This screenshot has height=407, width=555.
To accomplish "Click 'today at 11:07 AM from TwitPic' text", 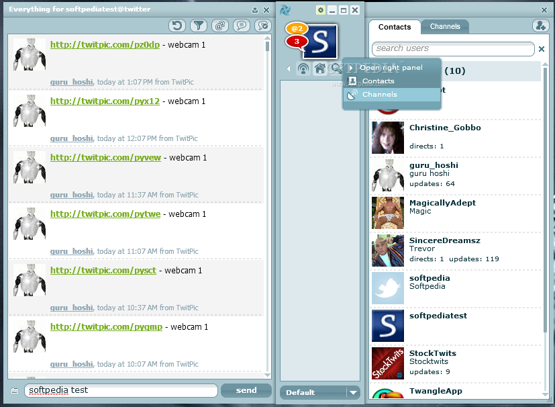I will [x=148, y=251].
